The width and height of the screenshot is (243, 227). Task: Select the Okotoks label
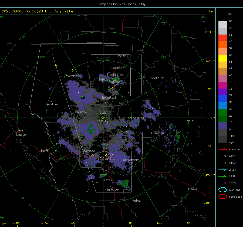click(x=108, y=180)
